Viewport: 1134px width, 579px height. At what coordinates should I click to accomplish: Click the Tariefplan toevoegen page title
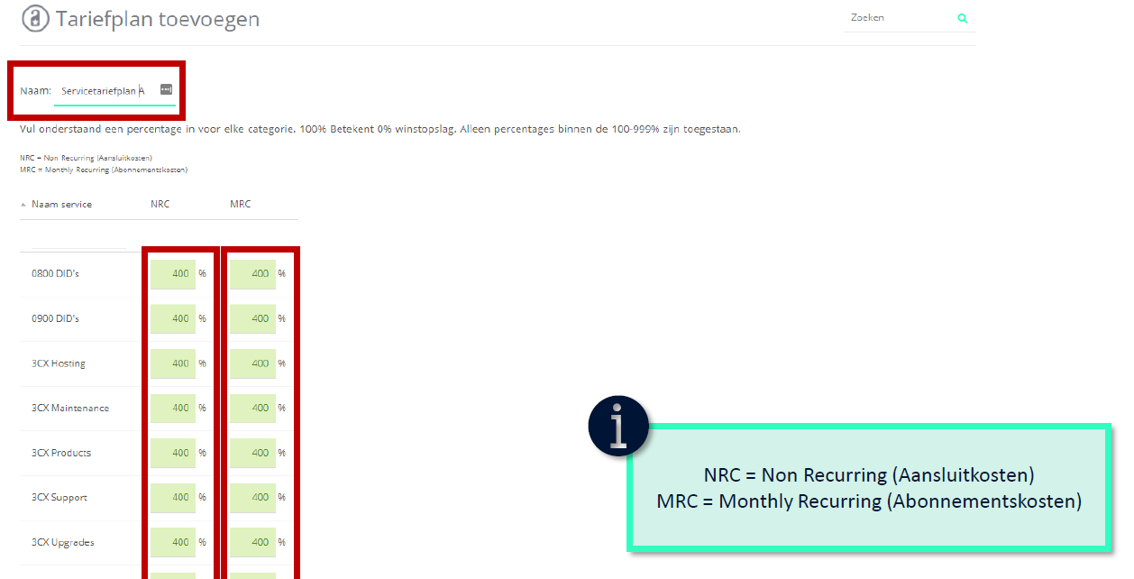tap(158, 19)
